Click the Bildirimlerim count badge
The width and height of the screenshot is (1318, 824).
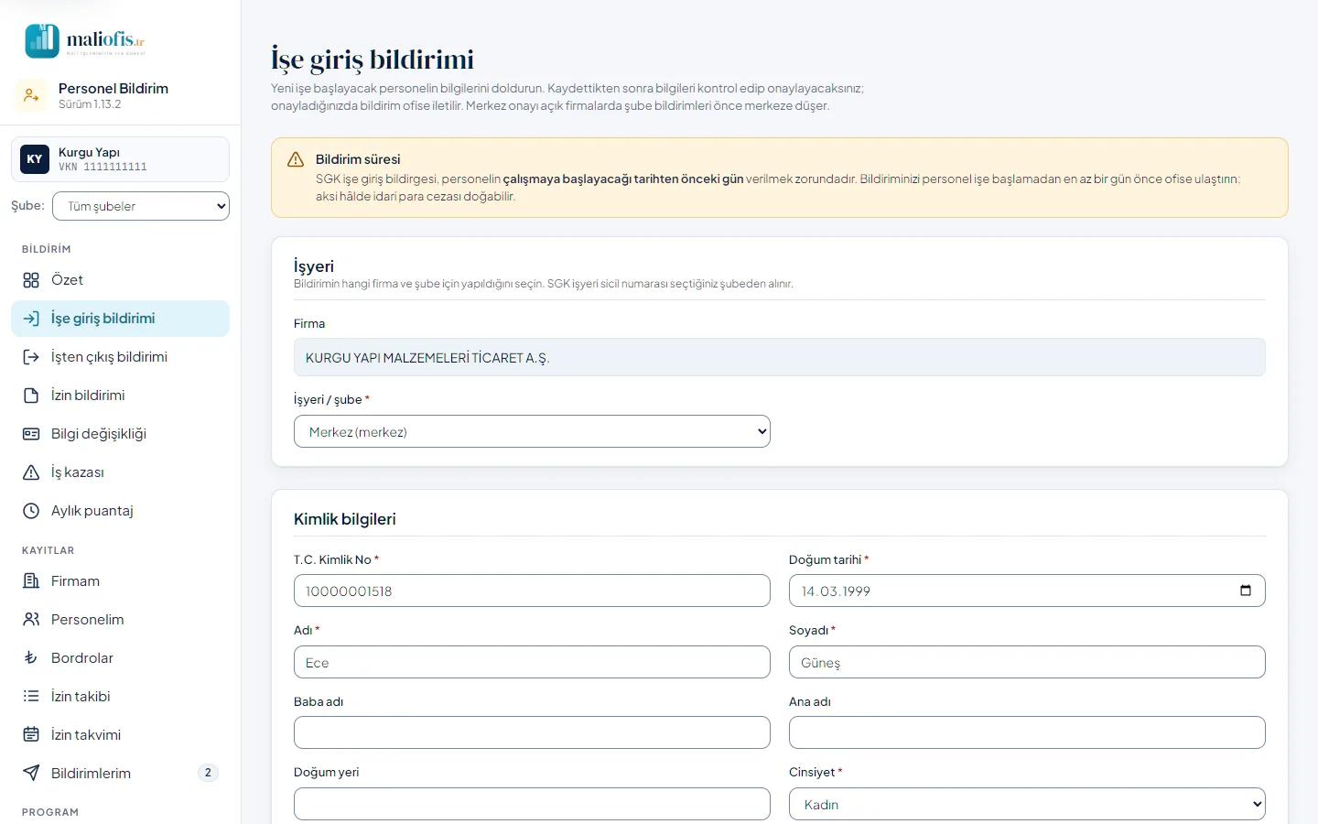208,773
